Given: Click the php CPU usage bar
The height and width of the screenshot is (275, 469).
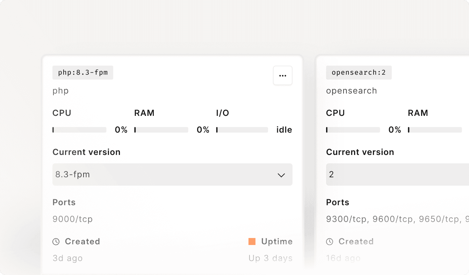Looking at the screenshot, I should 79,130.
